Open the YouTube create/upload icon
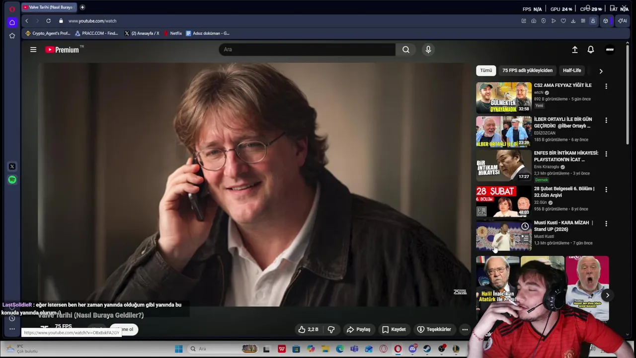The image size is (636, 358). tap(575, 50)
